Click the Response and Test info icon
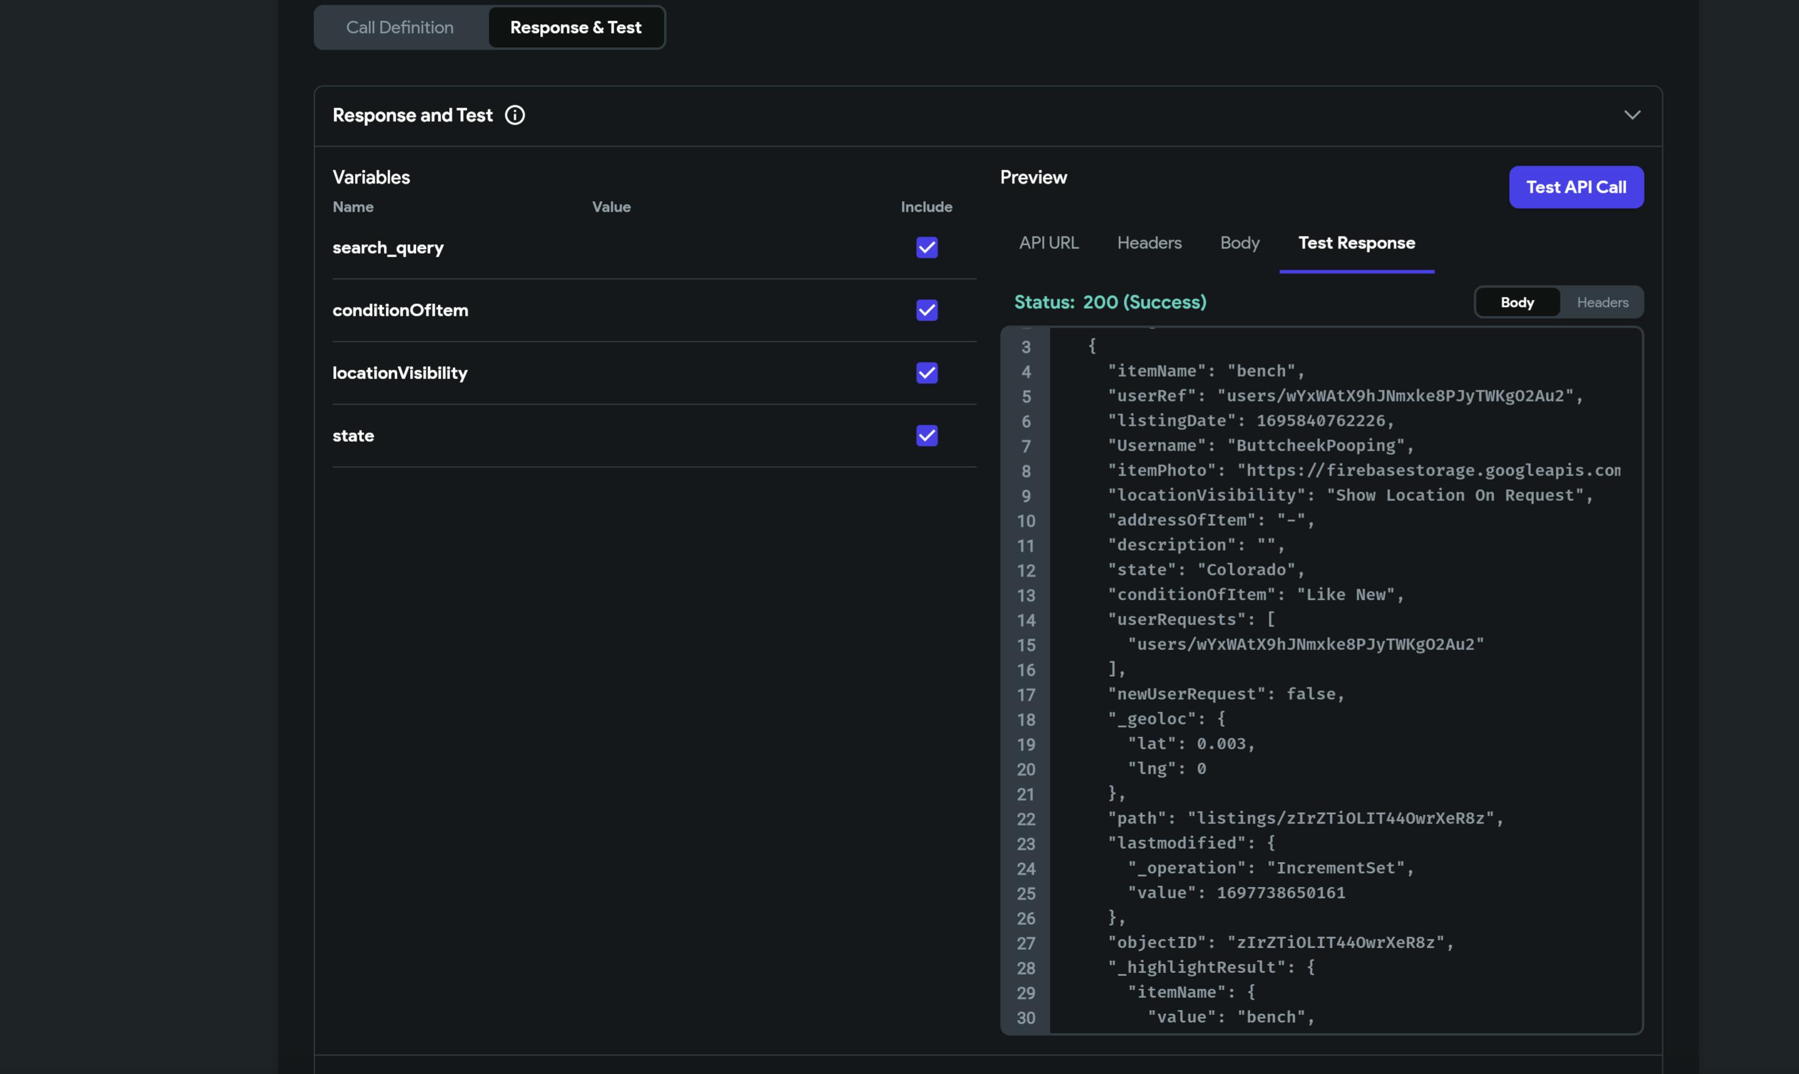 (515, 115)
